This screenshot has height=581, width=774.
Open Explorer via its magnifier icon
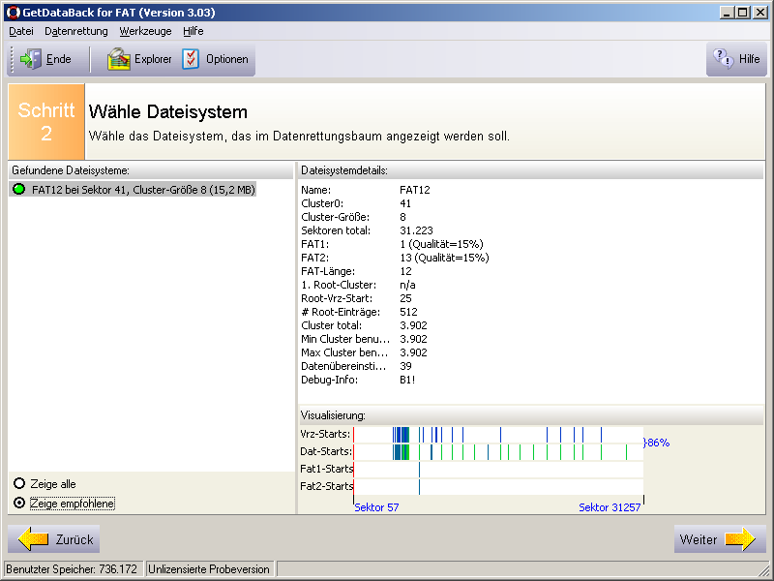point(119,59)
